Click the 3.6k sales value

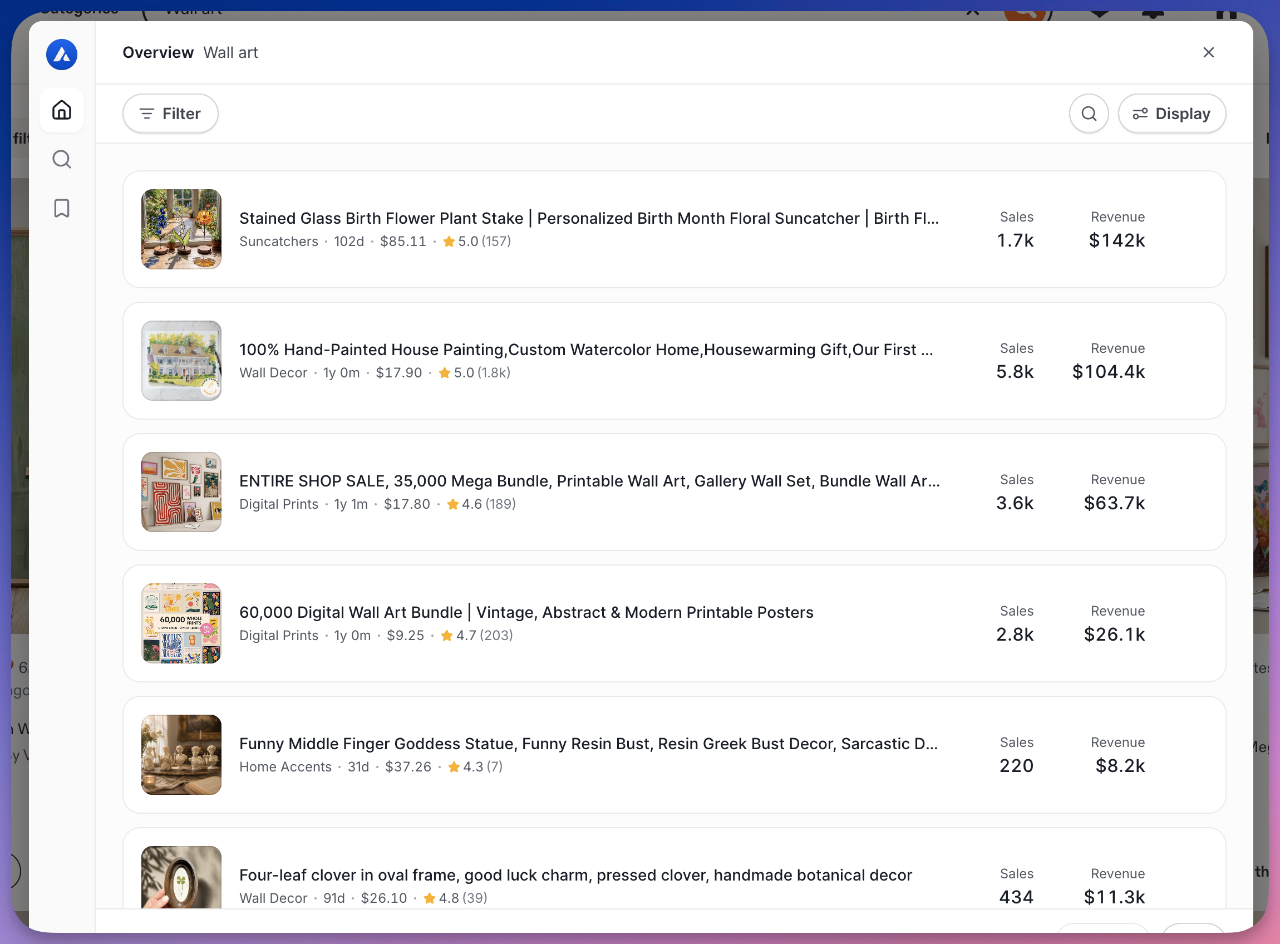(1015, 503)
